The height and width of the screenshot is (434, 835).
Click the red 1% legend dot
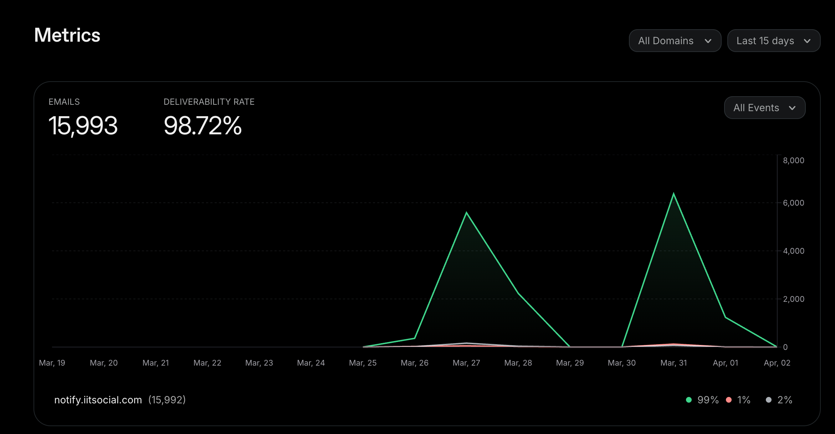point(729,400)
